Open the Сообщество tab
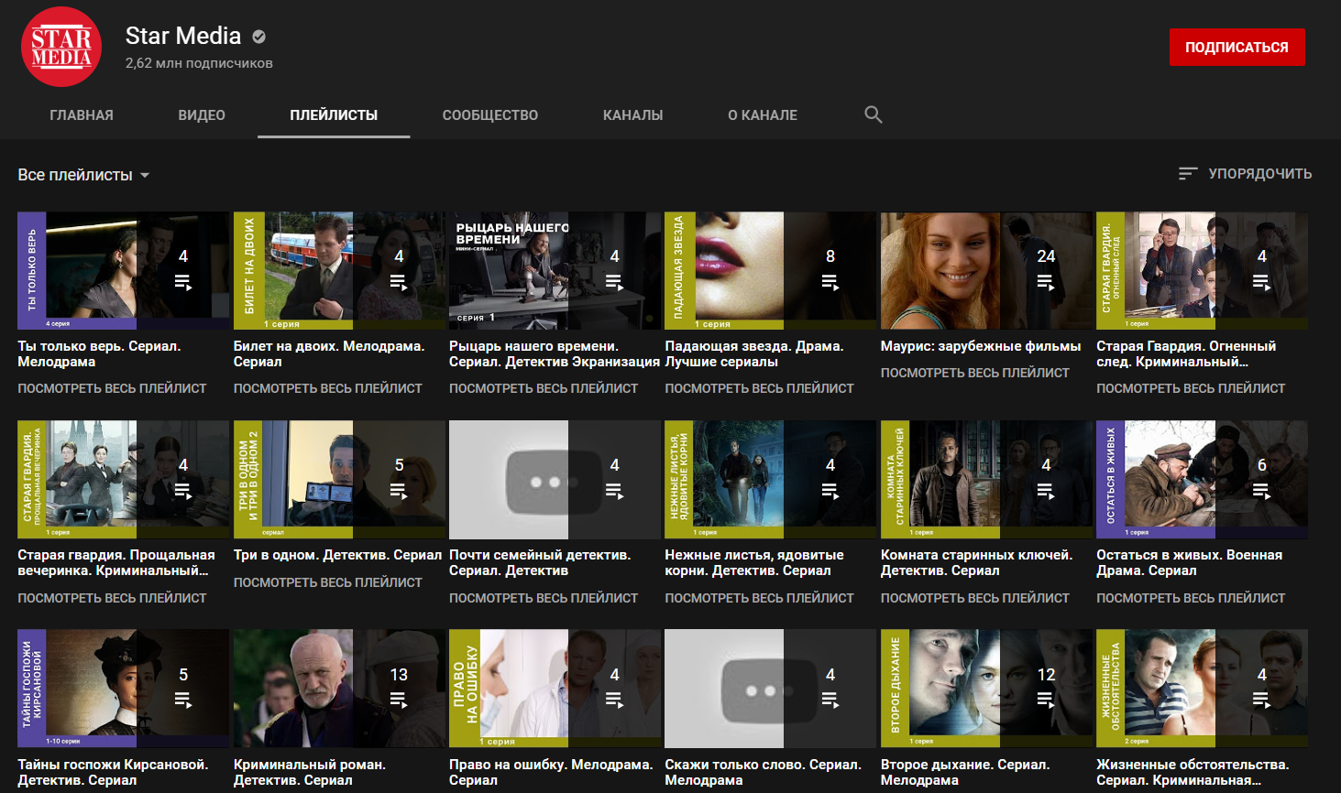The width and height of the screenshot is (1341, 793). click(x=489, y=115)
